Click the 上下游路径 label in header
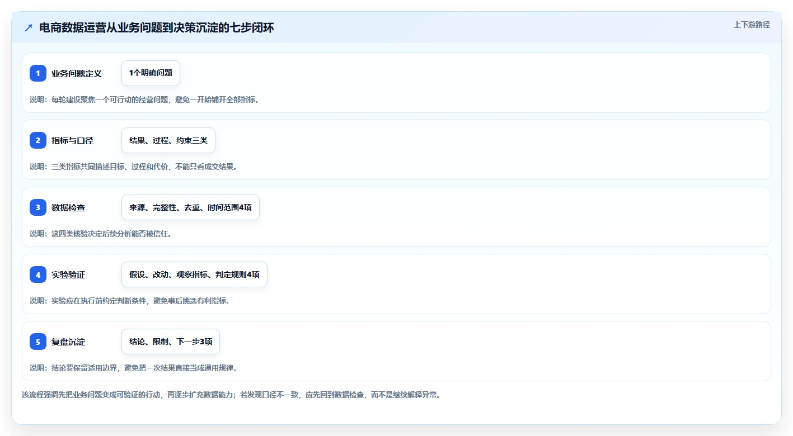Viewport: 793px width, 436px height. tap(752, 25)
